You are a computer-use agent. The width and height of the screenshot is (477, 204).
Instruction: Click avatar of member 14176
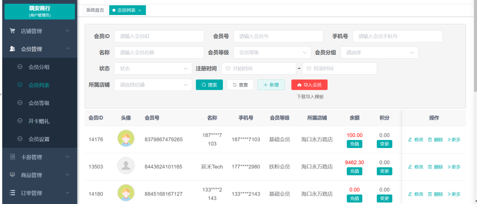(x=126, y=139)
